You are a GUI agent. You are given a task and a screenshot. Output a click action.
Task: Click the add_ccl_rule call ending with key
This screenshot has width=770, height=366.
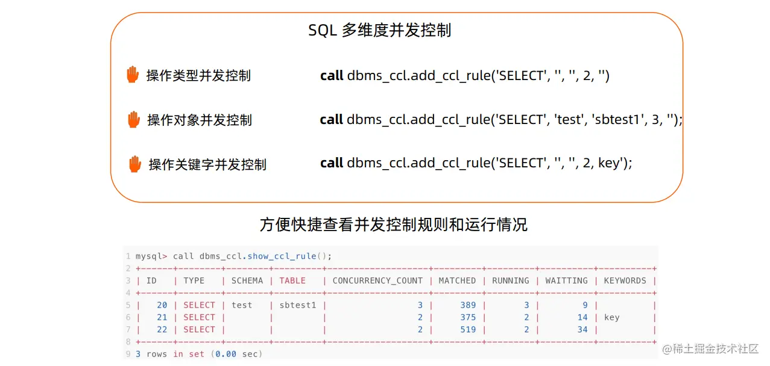(476, 163)
